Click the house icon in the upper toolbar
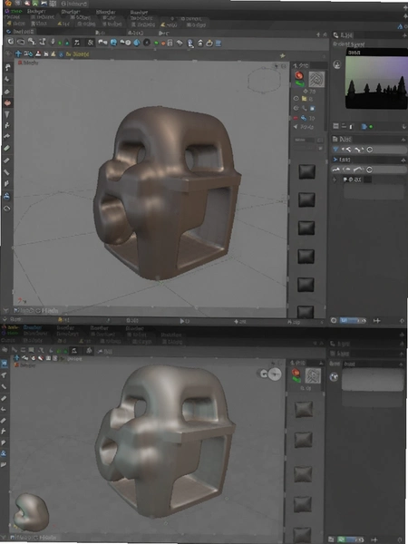Screen dimensions: 408x544 pos(200,43)
